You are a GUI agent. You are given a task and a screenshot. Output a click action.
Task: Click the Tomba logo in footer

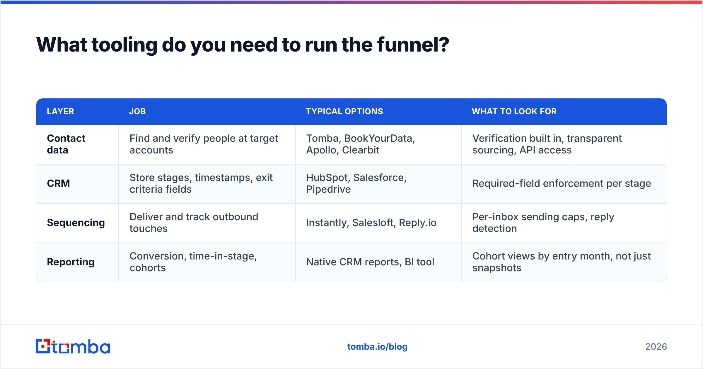(73, 346)
